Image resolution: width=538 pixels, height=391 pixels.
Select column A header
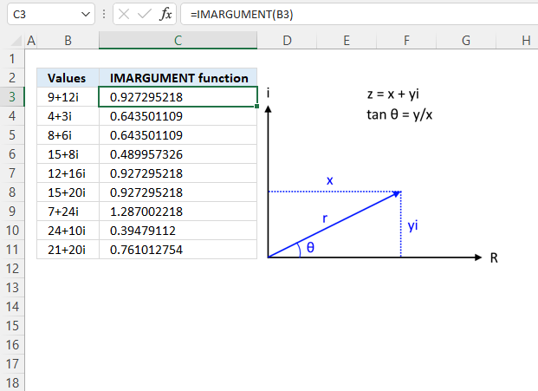pyautogui.click(x=31, y=41)
